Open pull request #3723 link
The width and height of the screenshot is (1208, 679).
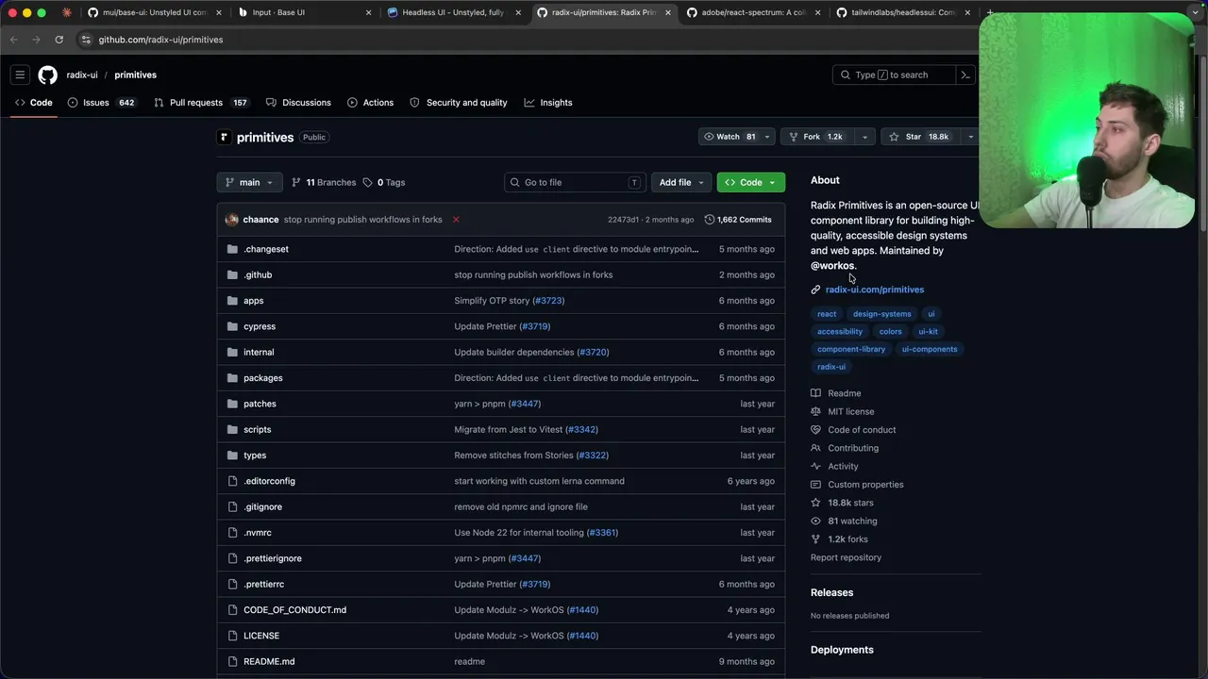click(548, 301)
